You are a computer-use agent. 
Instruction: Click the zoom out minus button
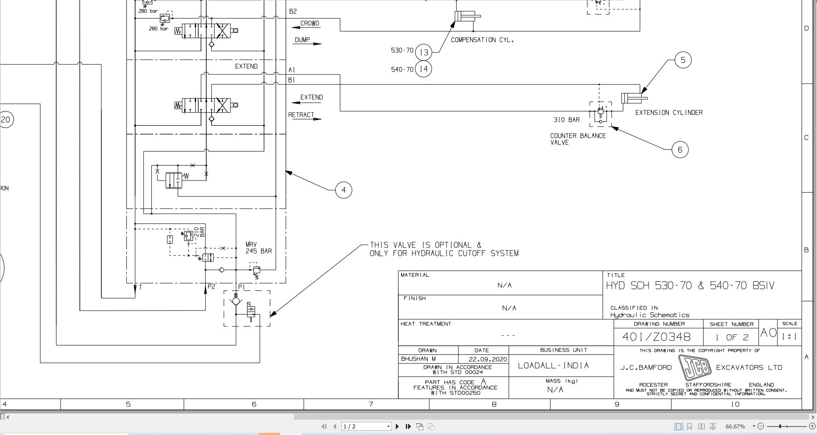coord(761,426)
